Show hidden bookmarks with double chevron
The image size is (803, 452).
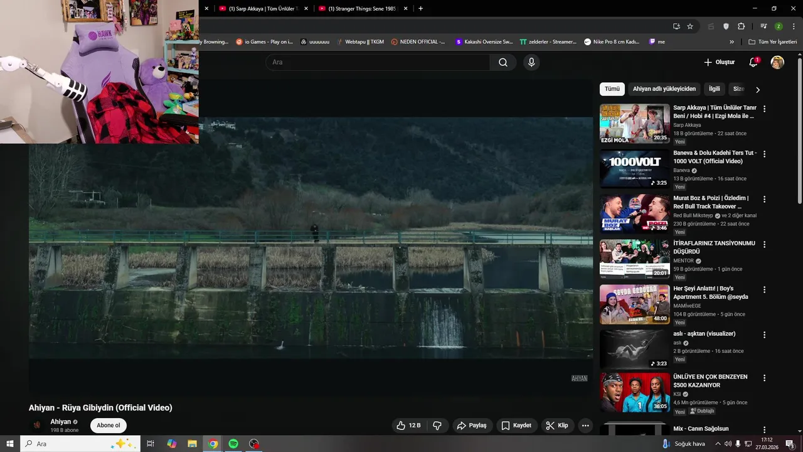click(731, 41)
